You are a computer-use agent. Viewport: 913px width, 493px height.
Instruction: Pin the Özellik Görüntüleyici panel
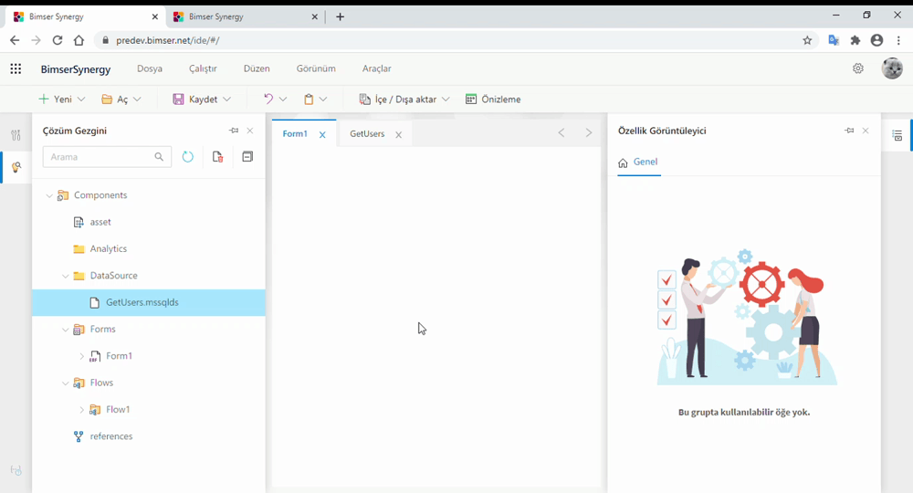(x=849, y=131)
